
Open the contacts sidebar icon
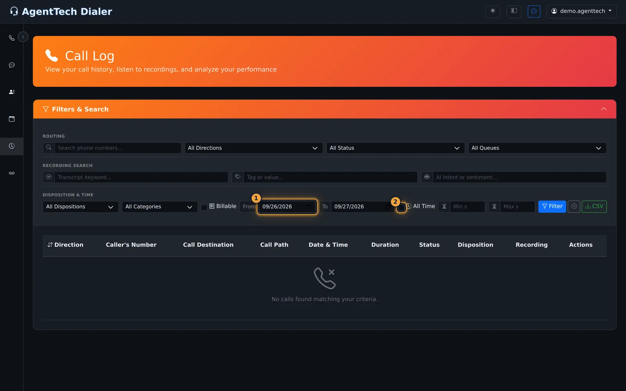(x=12, y=92)
